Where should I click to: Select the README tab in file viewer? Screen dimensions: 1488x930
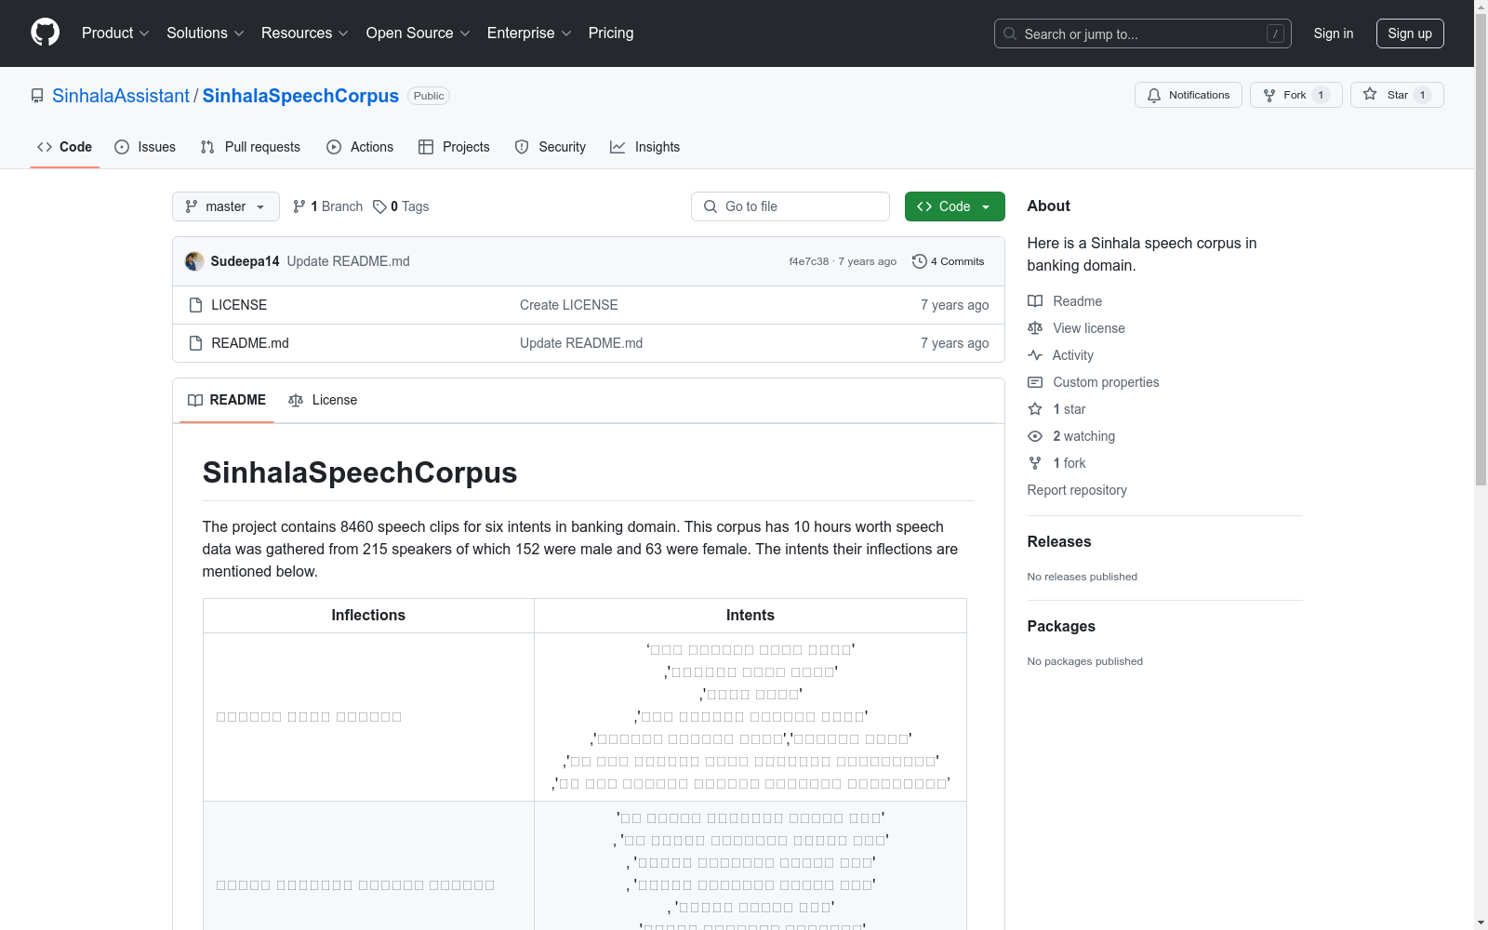click(x=227, y=400)
